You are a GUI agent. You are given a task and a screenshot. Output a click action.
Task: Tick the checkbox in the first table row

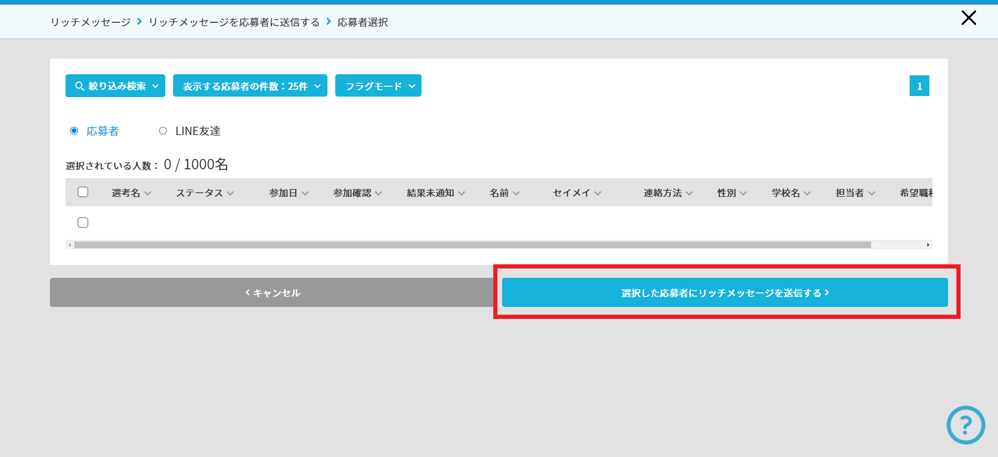pyautogui.click(x=83, y=223)
